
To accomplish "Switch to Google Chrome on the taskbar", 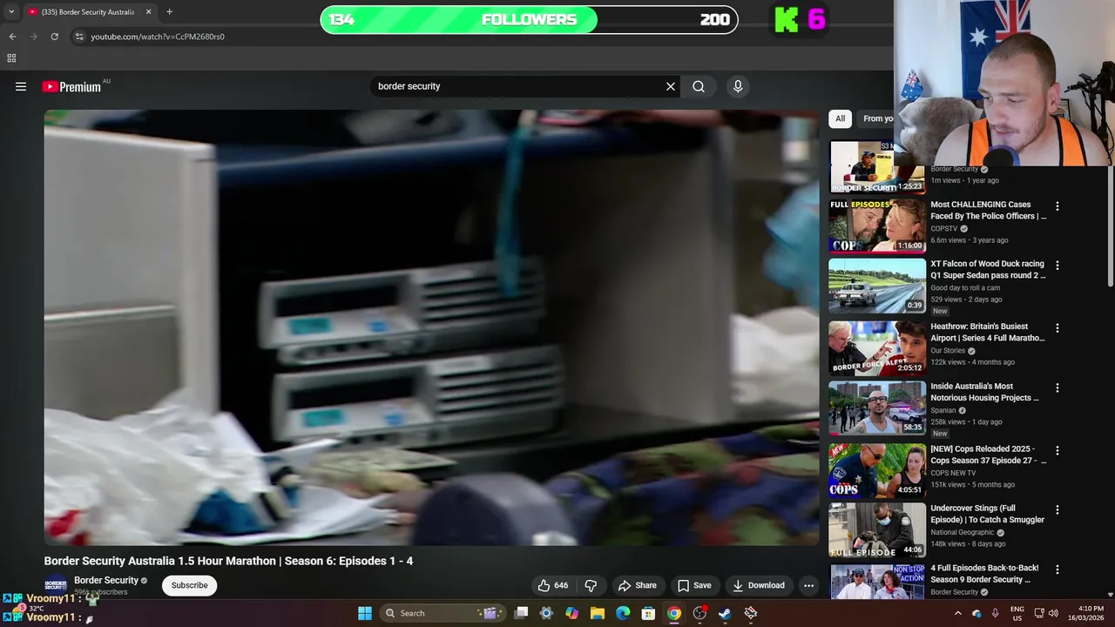I will tap(674, 613).
